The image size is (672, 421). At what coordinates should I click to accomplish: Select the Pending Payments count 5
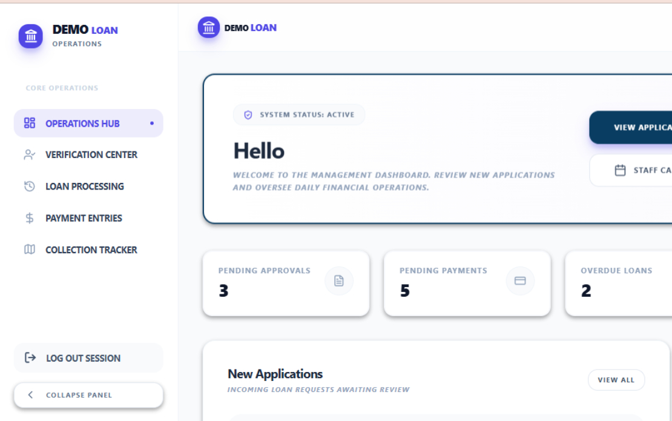pyautogui.click(x=405, y=291)
